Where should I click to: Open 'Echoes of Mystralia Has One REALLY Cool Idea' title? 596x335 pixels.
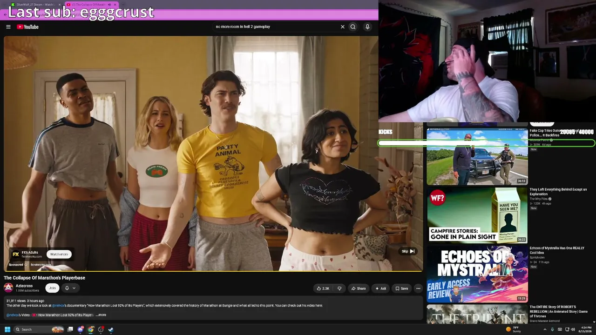(x=557, y=250)
